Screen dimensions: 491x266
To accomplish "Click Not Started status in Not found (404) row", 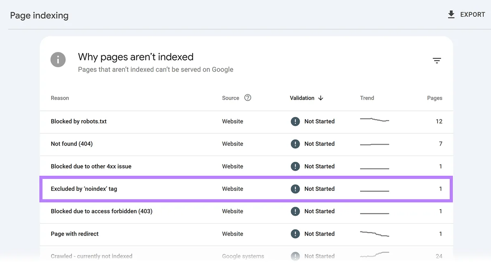I will click(320, 144).
